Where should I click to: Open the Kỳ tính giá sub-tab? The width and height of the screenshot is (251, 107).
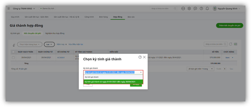point(15,34)
